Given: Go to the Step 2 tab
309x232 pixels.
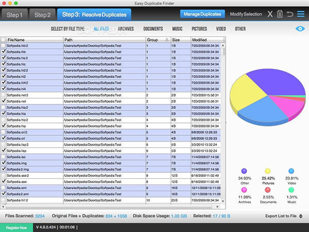Looking at the screenshot, I should (42, 15).
